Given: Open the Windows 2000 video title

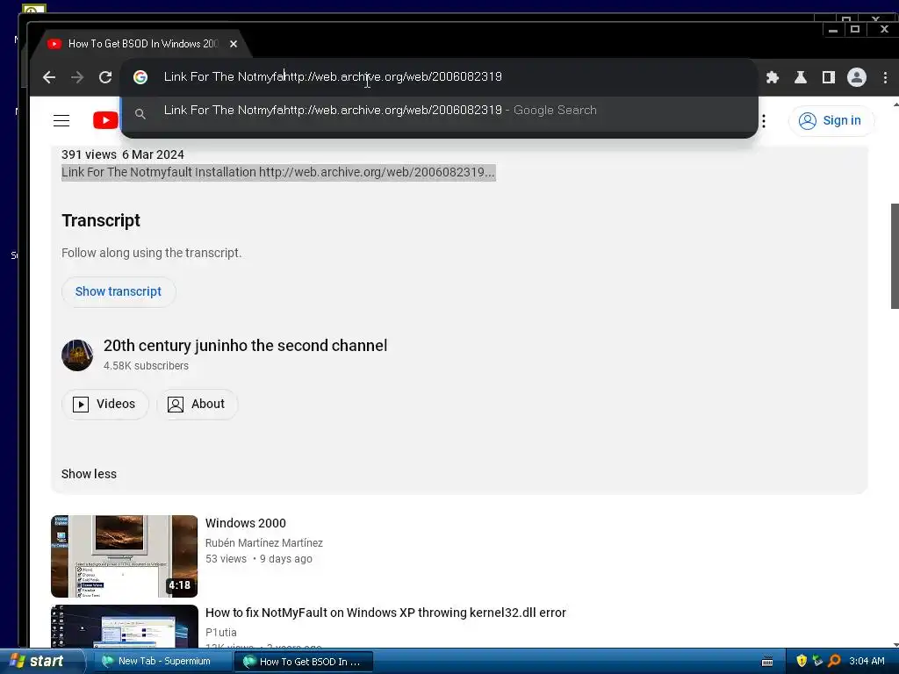Looking at the screenshot, I should [x=246, y=523].
